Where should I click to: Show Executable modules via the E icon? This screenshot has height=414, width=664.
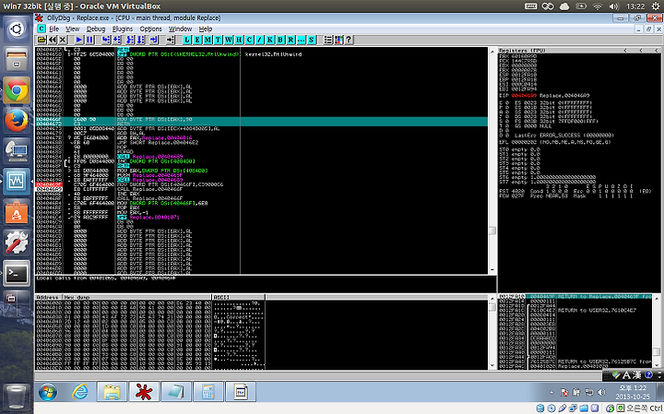tap(197, 40)
